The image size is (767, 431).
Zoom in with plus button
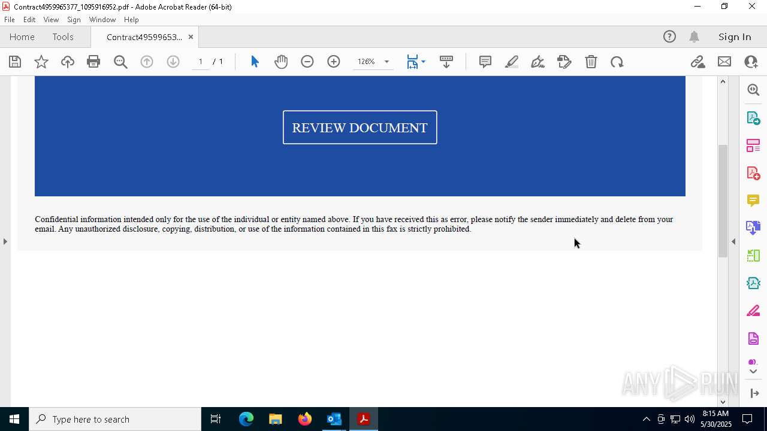point(334,62)
